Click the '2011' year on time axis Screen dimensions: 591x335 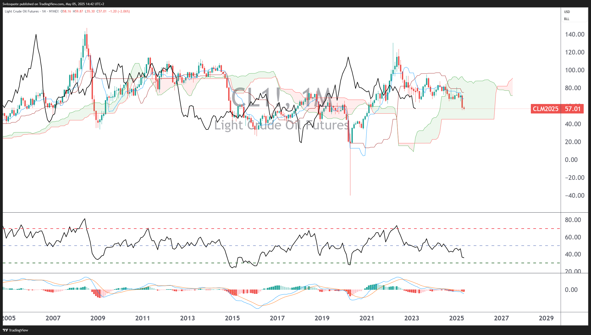pyautogui.click(x=143, y=318)
